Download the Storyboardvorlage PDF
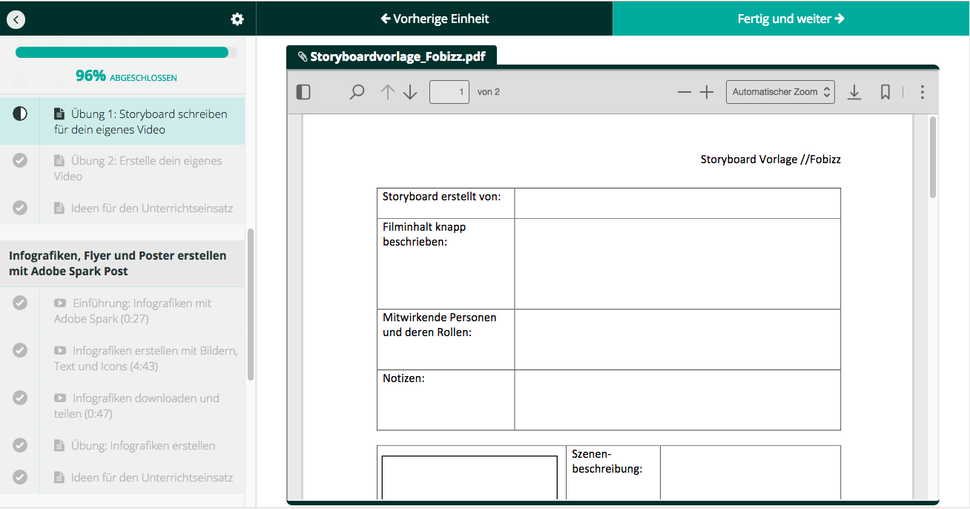Screen dimensions: 970x509 click(x=854, y=91)
